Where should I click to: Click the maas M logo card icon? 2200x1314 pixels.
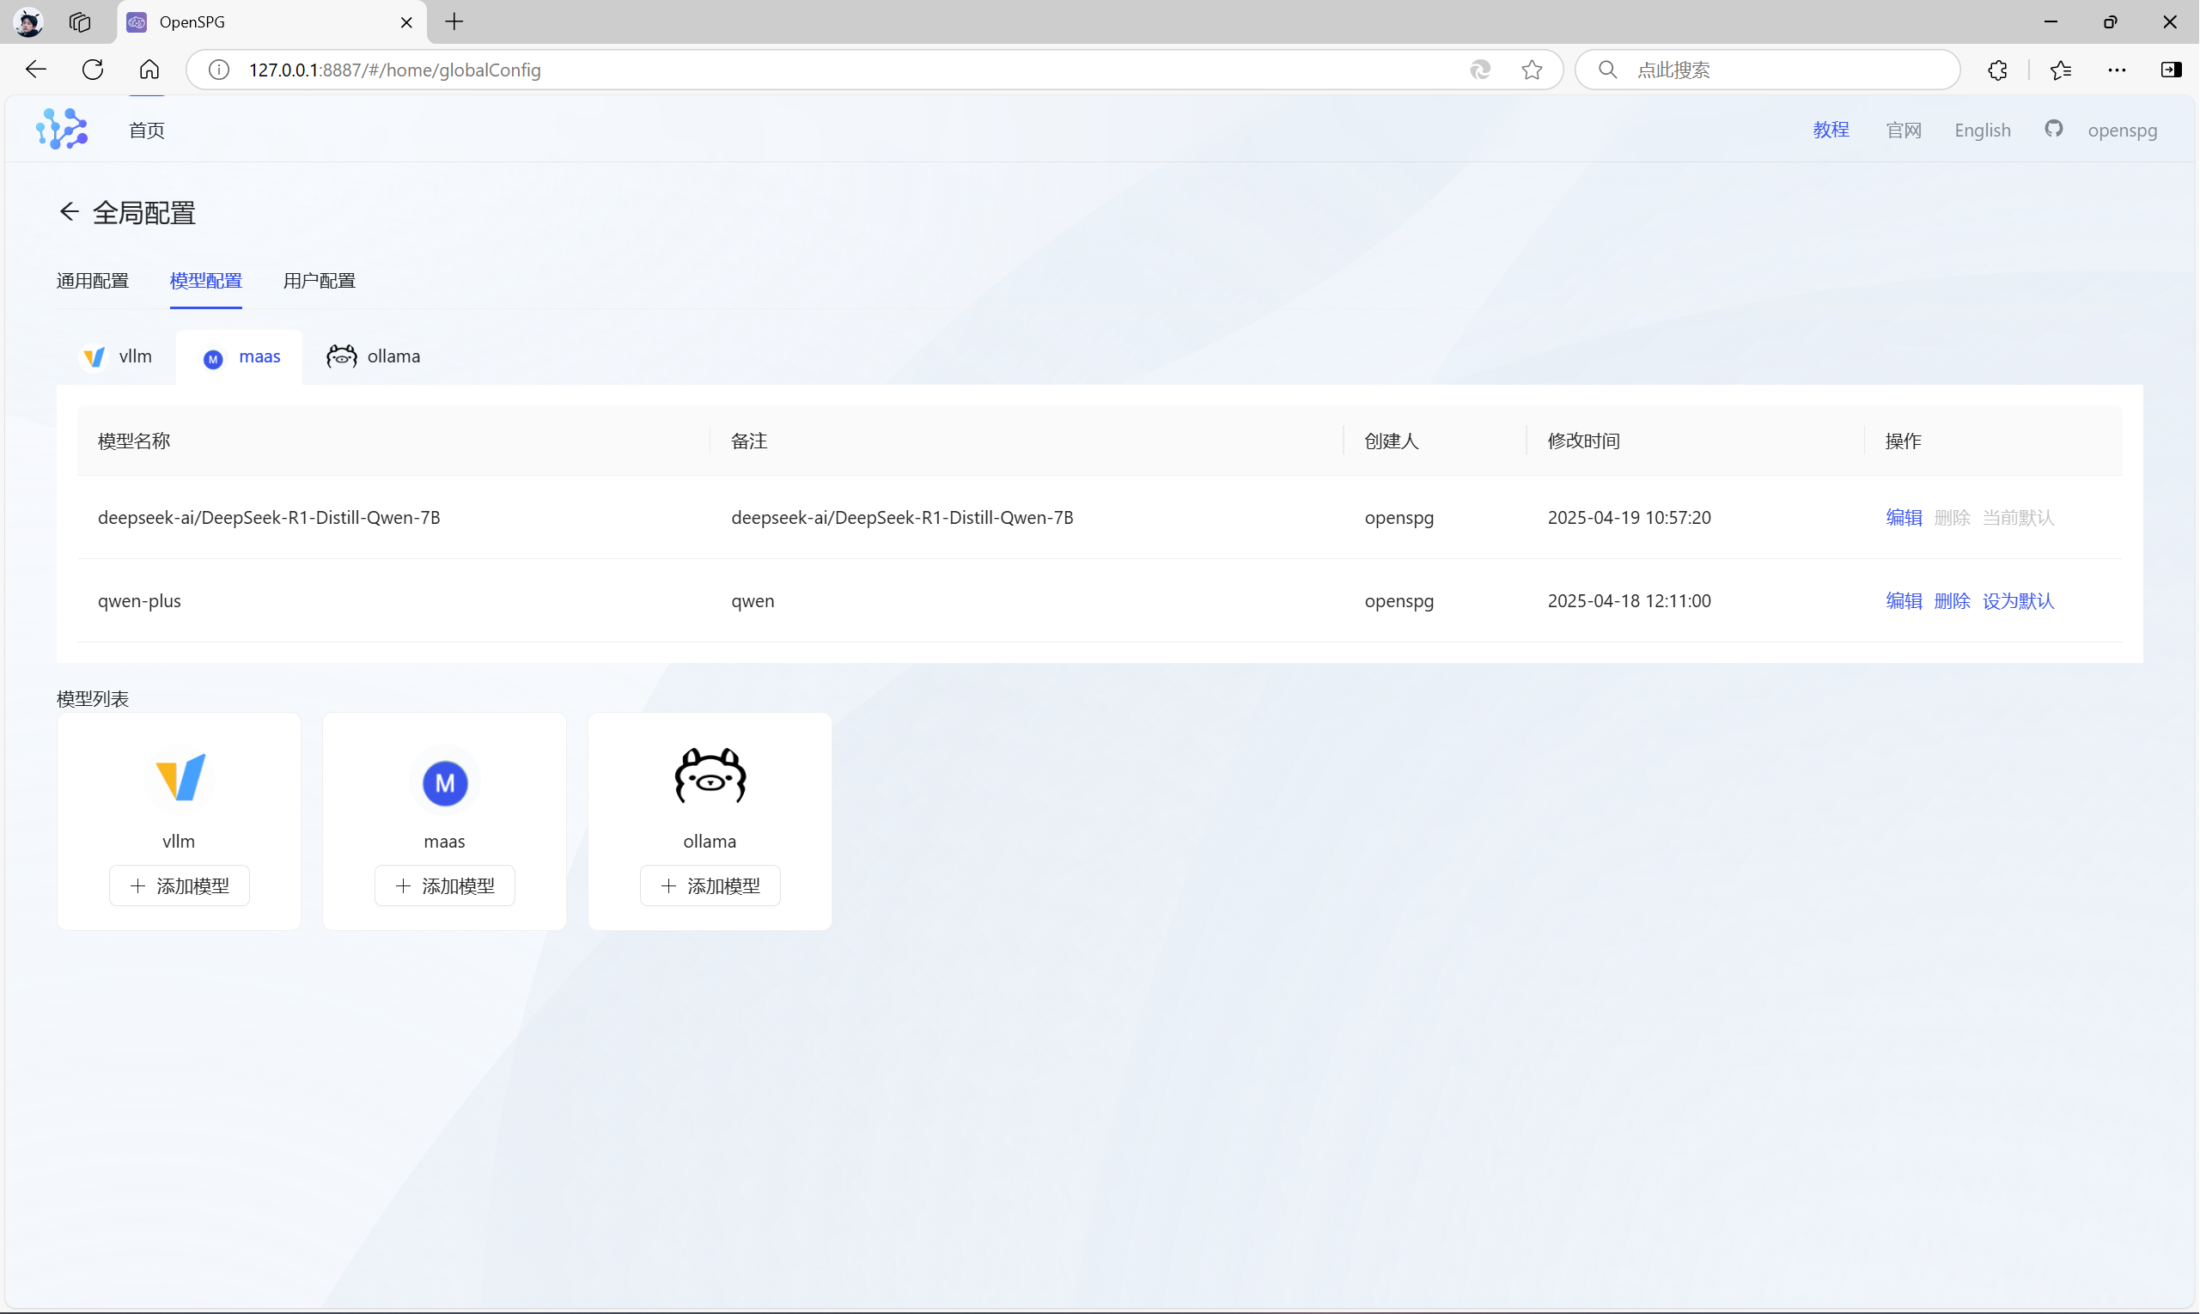[445, 782]
